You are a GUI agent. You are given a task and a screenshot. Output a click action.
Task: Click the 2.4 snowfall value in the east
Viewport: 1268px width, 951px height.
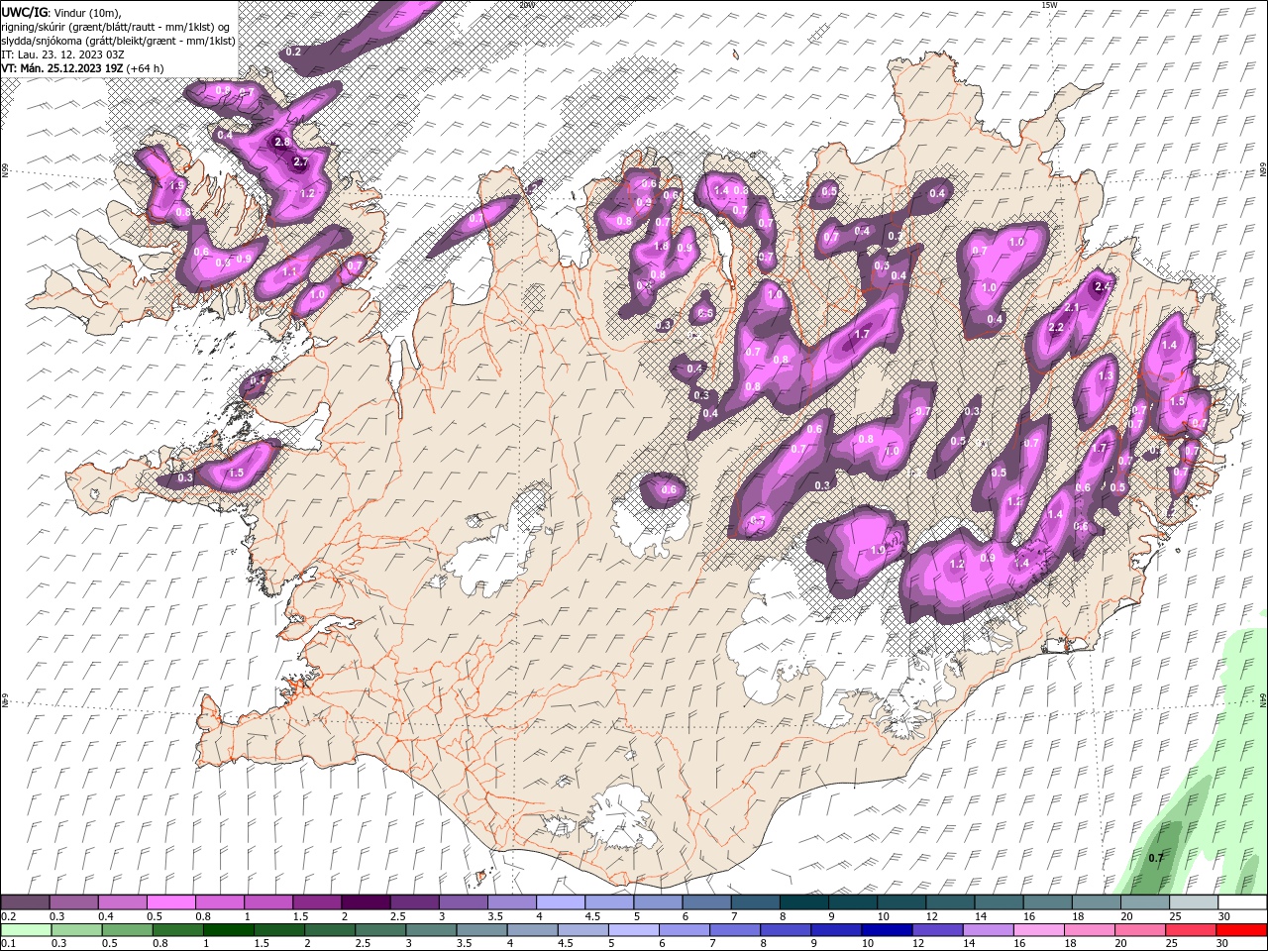click(1103, 286)
